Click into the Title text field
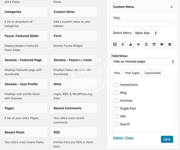Viewport: 180px width, 150px height. tap(143, 23)
